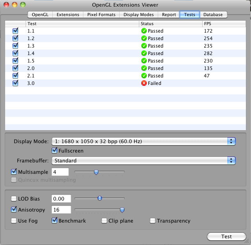Switch to the OpenGL tab
The image size is (251, 245).
click(40, 15)
